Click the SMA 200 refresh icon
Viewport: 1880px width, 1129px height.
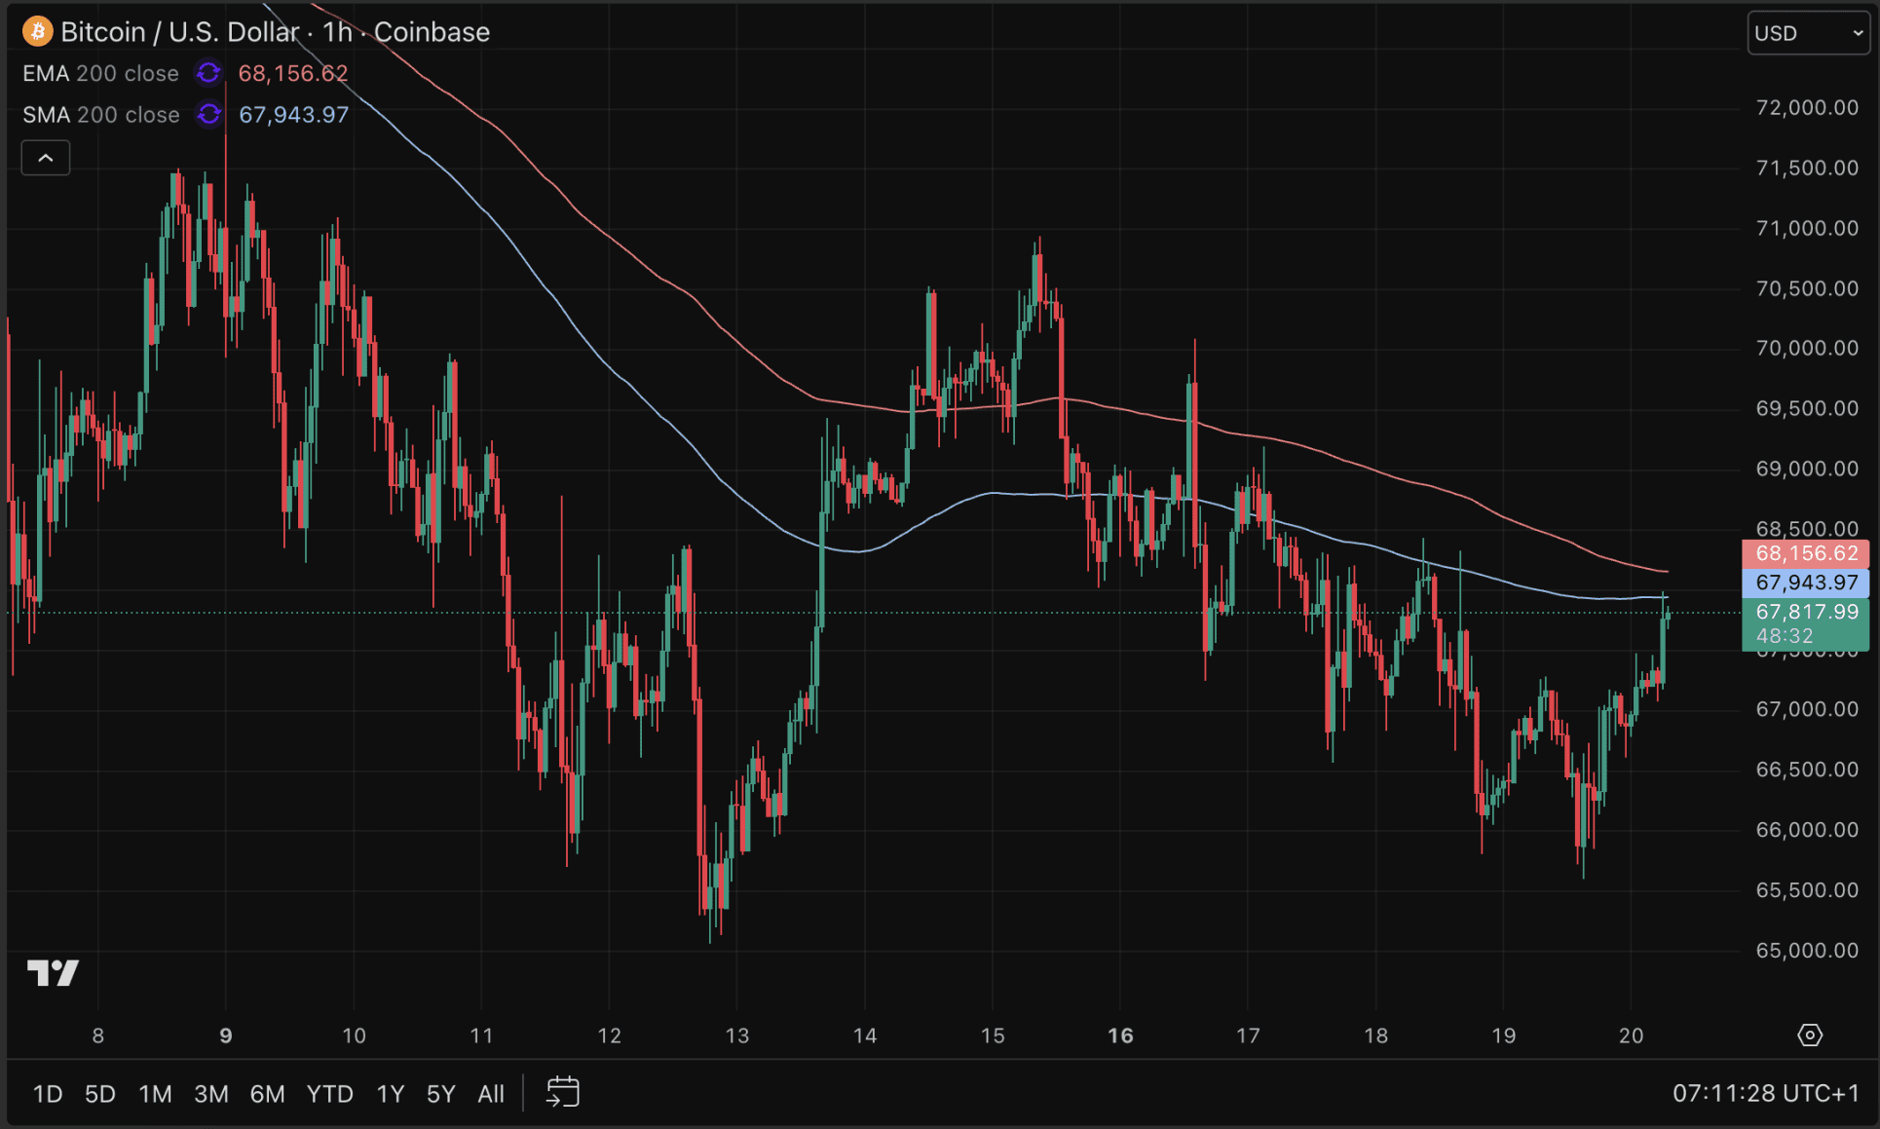pos(208,114)
